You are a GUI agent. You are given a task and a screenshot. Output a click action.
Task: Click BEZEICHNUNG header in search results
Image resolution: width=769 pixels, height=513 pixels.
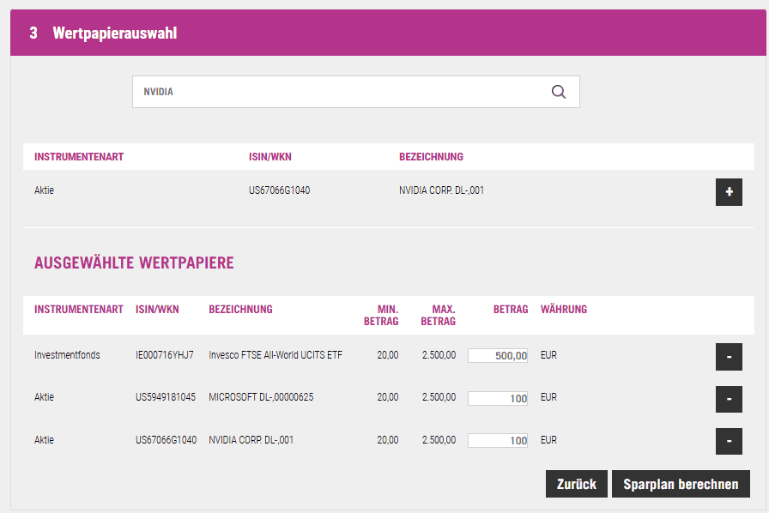coord(431,157)
